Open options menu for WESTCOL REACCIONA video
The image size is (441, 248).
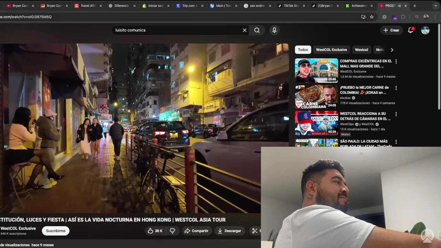[396, 114]
